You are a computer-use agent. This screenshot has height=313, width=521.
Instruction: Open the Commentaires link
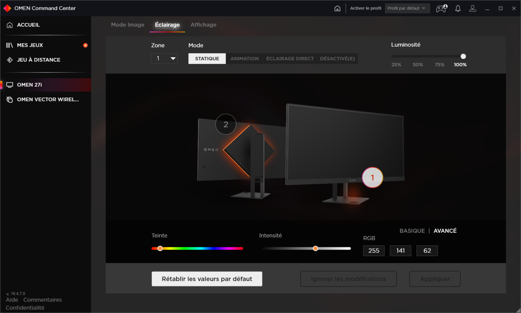tap(42, 300)
